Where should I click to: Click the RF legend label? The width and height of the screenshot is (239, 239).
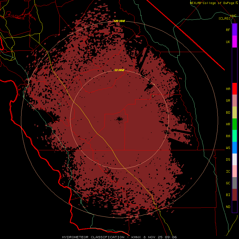(228, 30)
